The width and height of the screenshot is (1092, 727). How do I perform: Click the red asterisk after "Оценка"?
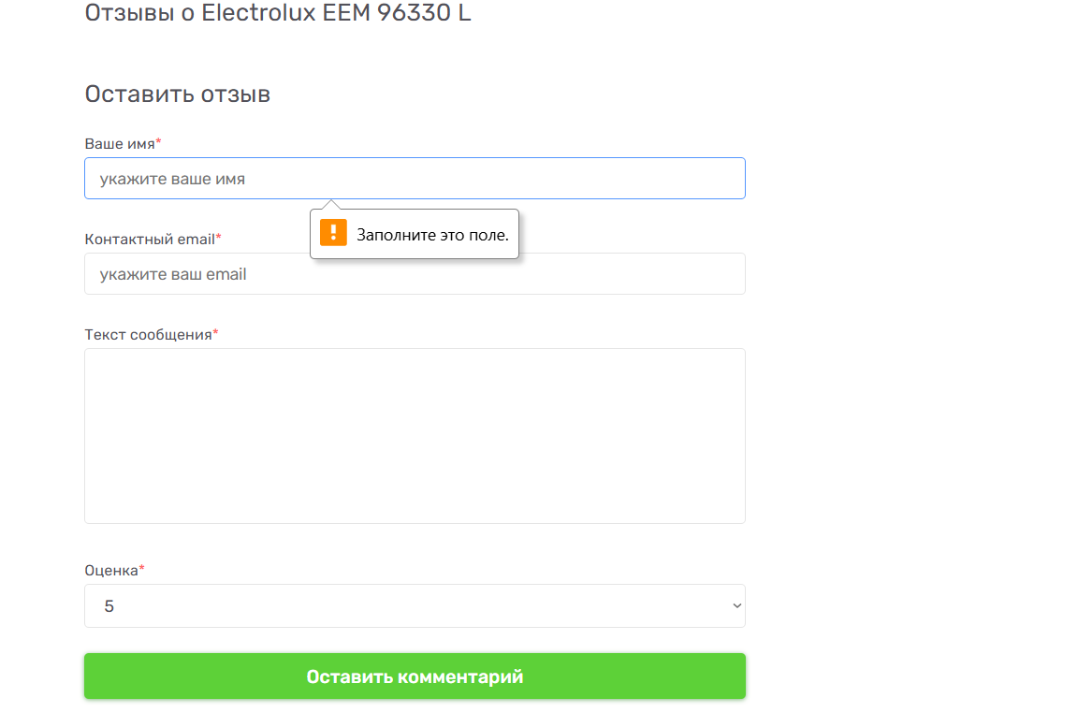142,570
